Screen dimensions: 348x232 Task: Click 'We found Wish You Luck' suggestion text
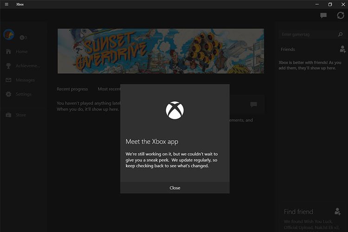[x=311, y=225]
